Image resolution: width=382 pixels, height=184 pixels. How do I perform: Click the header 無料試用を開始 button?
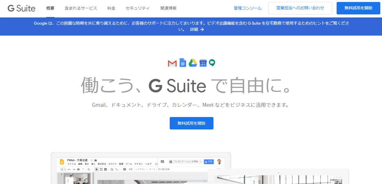click(x=358, y=8)
